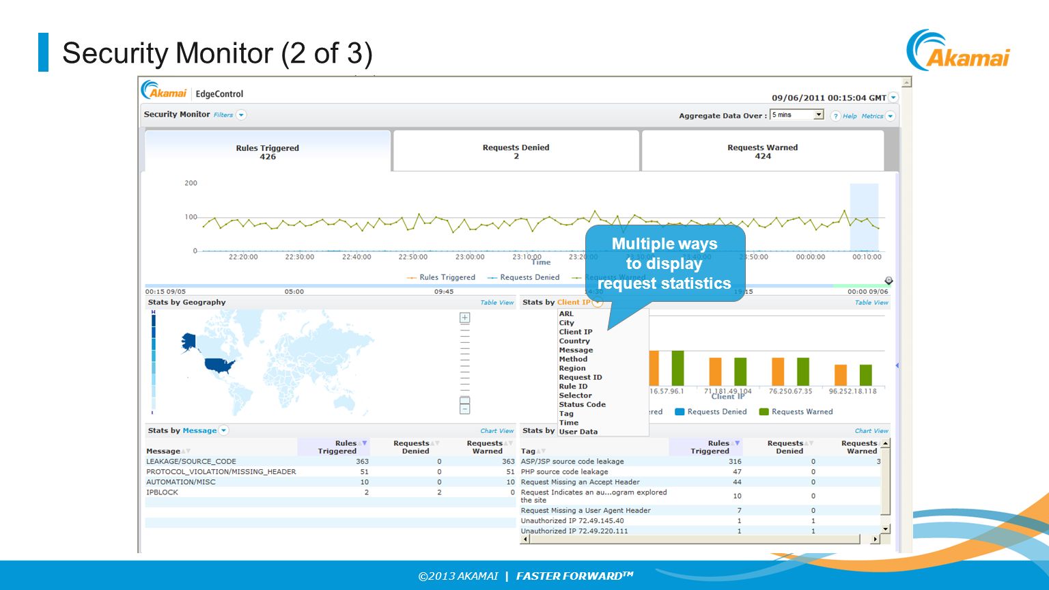The height and width of the screenshot is (590, 1049).
Task: Select the PHP source code leakage row
Action: 700,472
